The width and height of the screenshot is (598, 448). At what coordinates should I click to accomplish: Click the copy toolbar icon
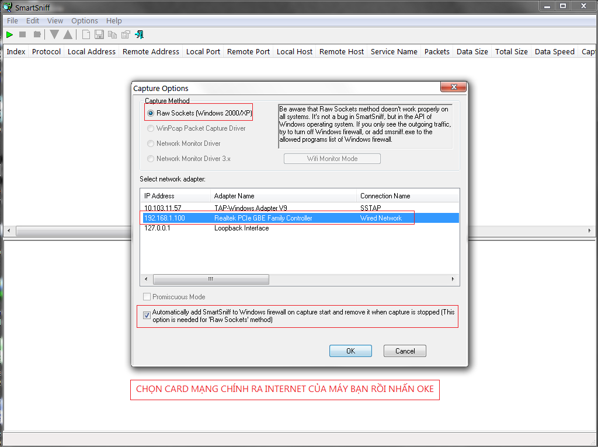(112, 35)
